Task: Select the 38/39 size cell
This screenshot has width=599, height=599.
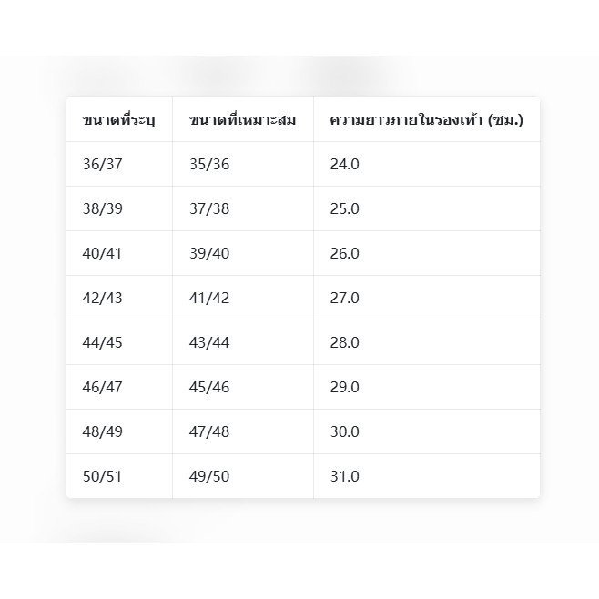Action: coord(119,209)
